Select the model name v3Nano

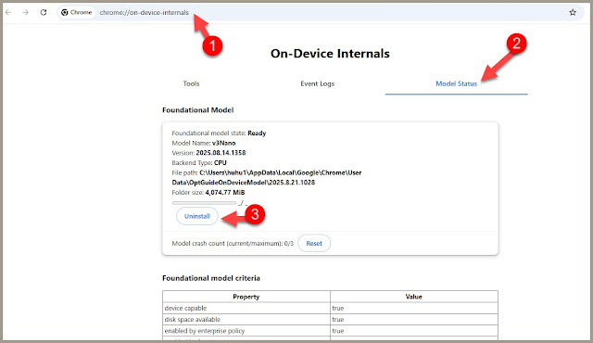(x=224, y=143)
